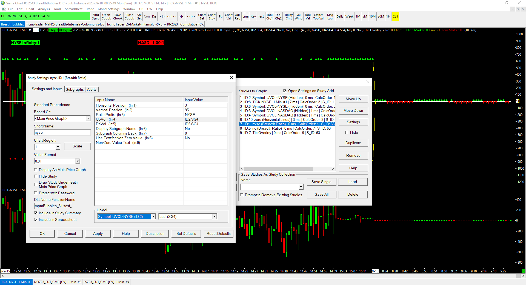Viewport: 526px width, 285px height.
Task: Click the Save Single button
Action: click(321, 182)
